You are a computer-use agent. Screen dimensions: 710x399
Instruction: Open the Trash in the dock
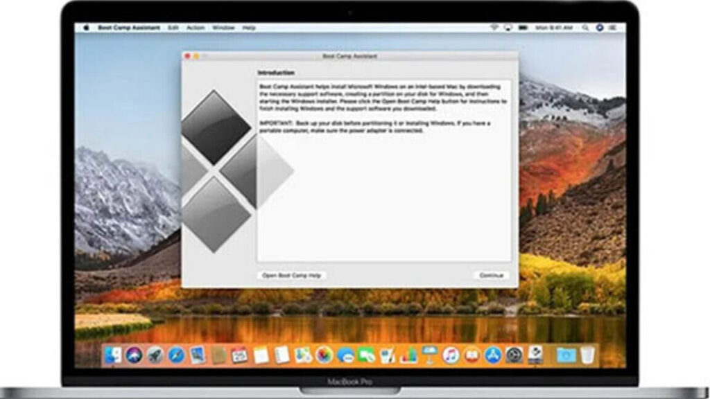(588, 355)
